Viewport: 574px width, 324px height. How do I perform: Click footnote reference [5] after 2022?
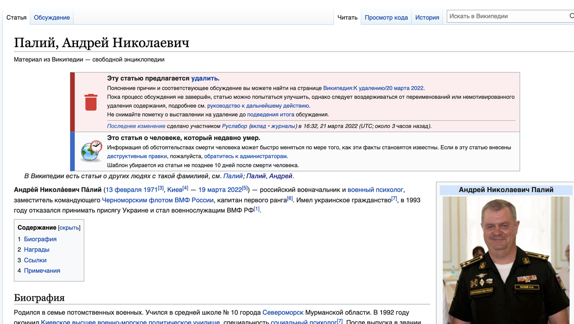245,188
